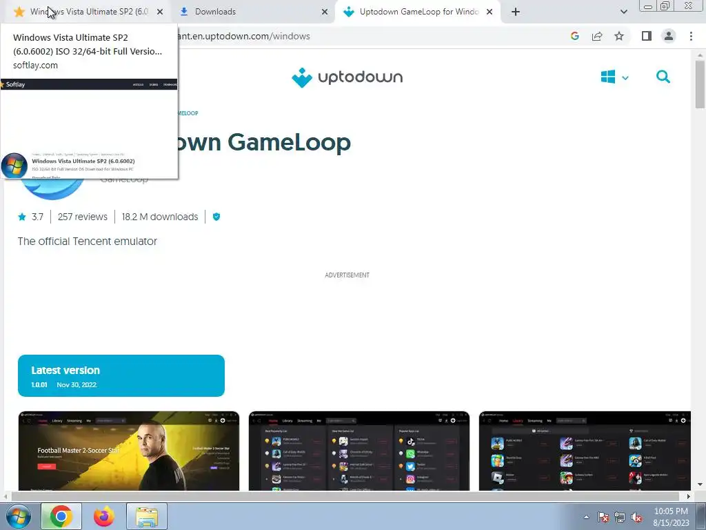Toggle the Chrome side panel
This screenshot has height=530, width=706.
647,36
